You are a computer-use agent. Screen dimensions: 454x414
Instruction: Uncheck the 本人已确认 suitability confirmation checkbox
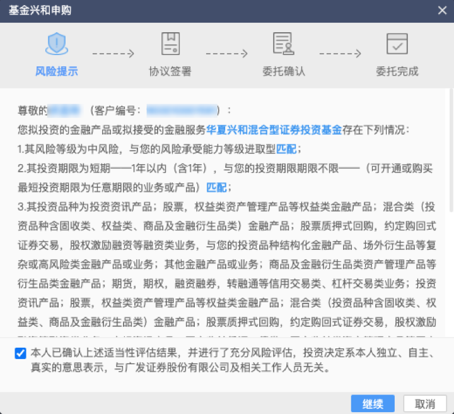[20, 353]
